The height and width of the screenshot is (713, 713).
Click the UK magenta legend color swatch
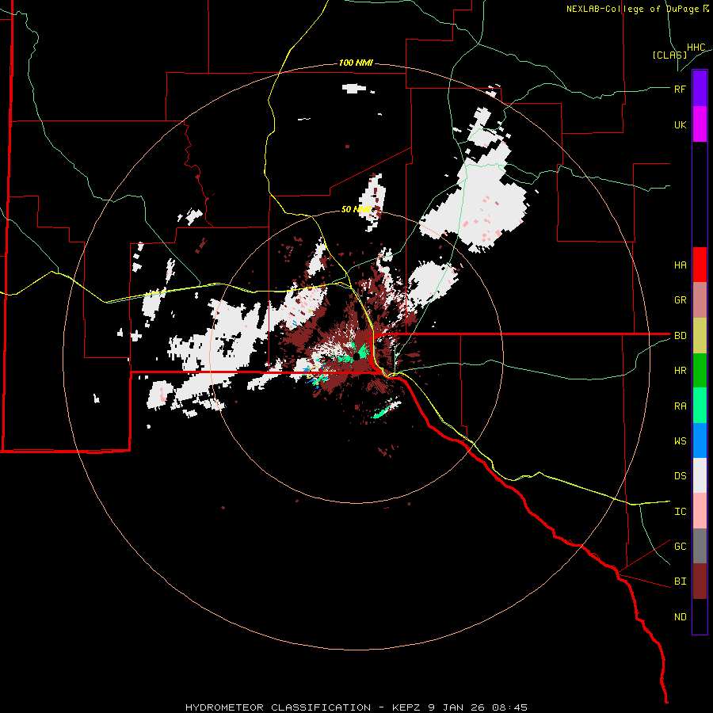[700, 124]
